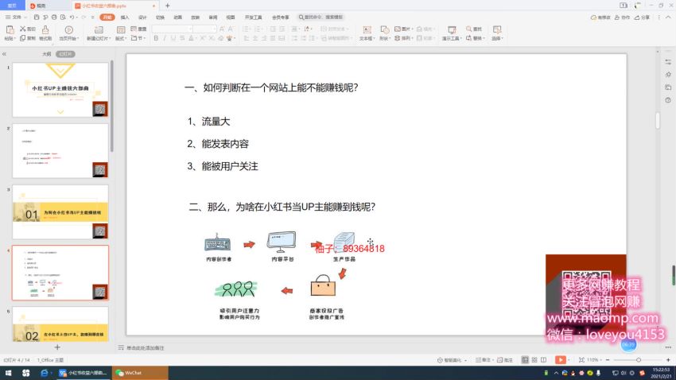Increase the font size
Screen dimensions: 676x380
222,29
